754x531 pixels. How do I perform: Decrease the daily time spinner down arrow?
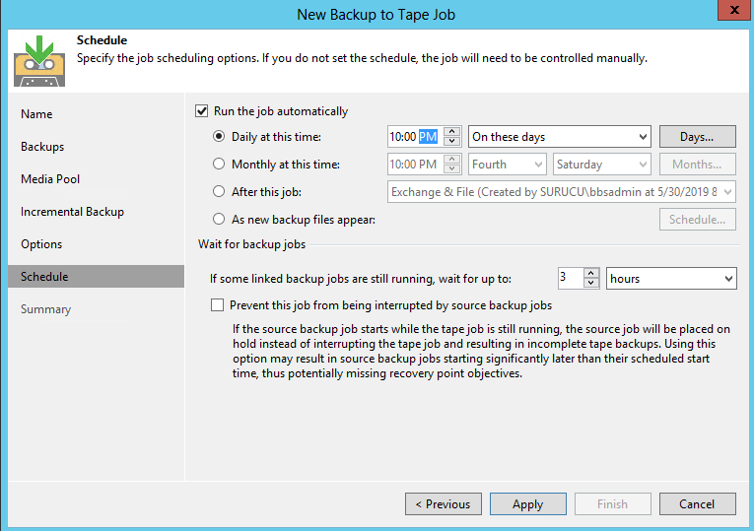click(x=452, y=142)
